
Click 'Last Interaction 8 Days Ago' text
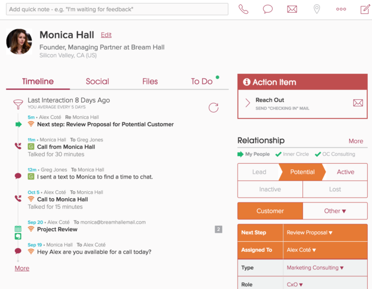tap(69, 100)
